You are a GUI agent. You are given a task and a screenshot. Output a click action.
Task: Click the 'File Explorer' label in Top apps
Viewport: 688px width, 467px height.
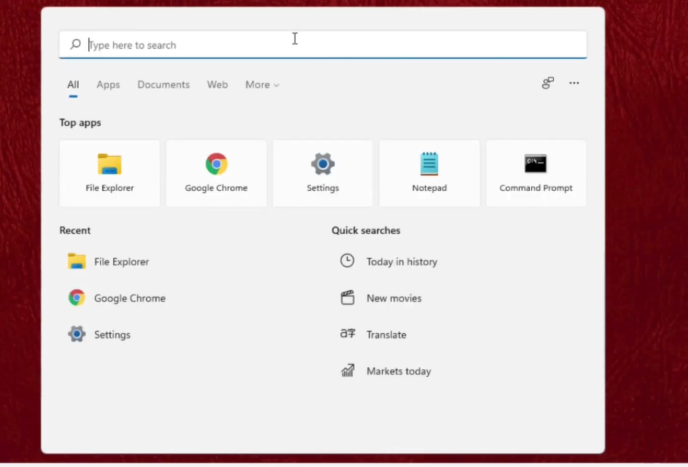click(x=110, y=187)
